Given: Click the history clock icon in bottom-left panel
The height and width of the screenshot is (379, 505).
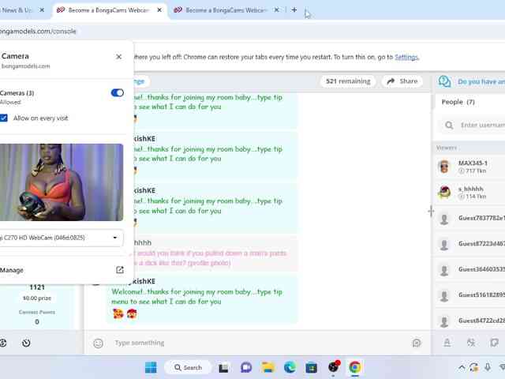Looking at the screenshot, I should tap(26, 343).
